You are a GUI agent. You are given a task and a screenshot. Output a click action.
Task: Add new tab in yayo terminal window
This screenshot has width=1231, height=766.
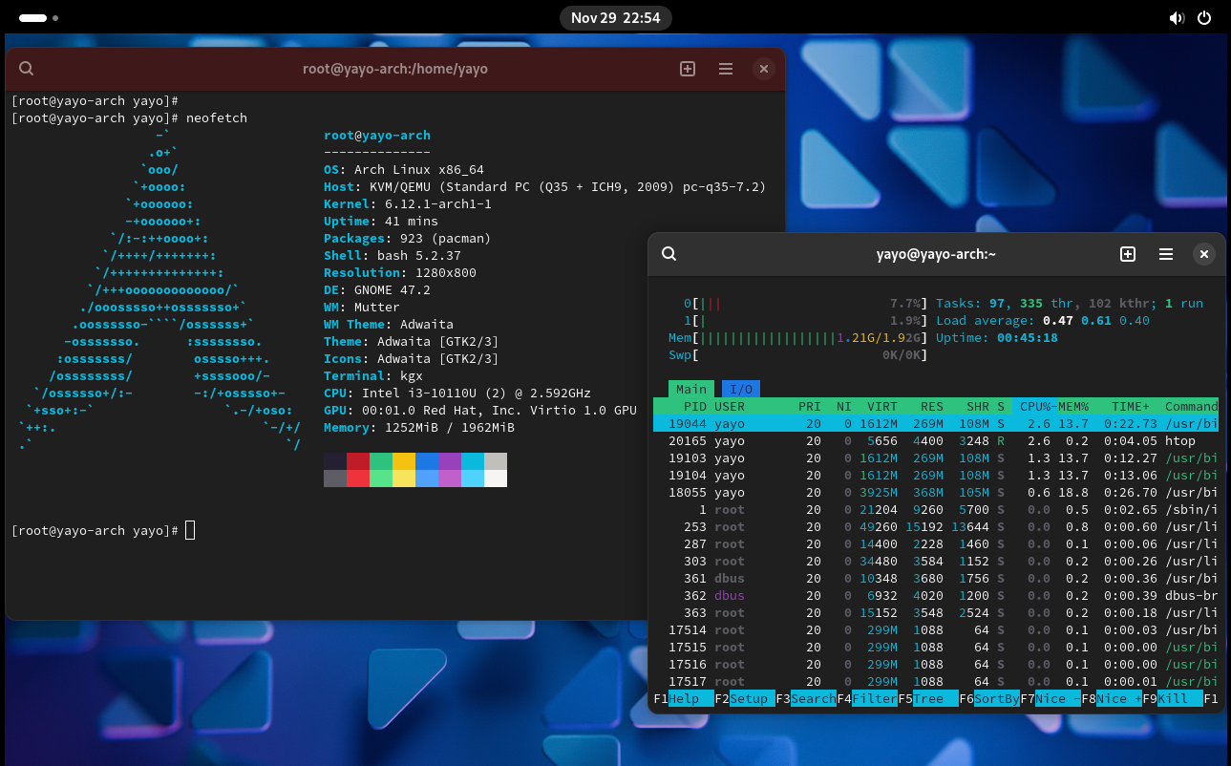(x=1128, y=254)
